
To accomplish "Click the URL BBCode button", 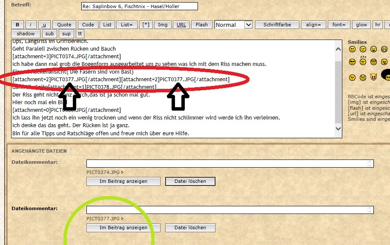I will tap(181, 25).
